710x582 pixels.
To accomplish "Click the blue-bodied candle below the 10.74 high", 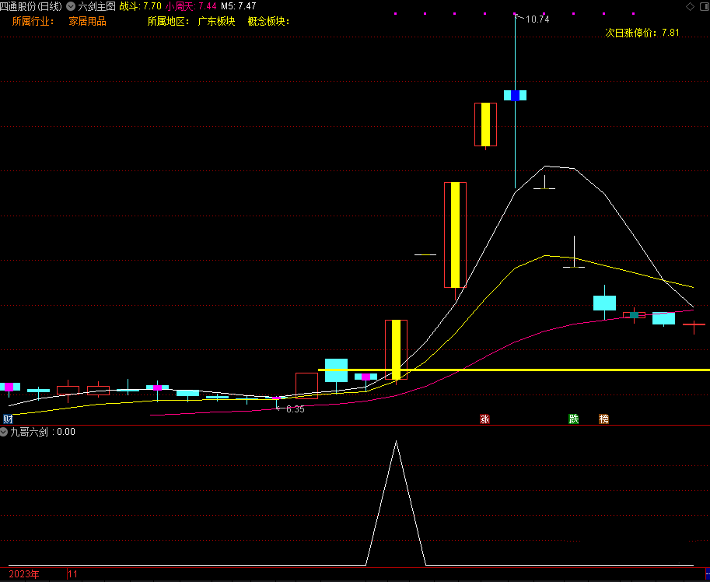I will [515, 95].
